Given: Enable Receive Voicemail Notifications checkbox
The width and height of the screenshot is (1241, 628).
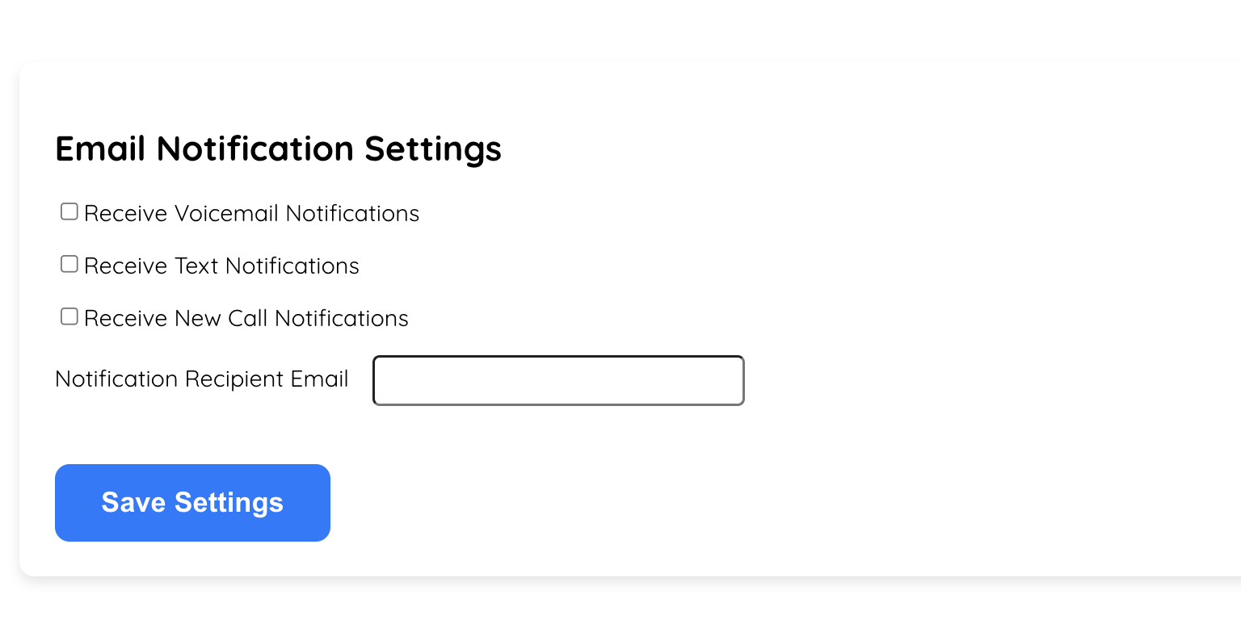Looking at the screenshot, I should coord(69,211).
